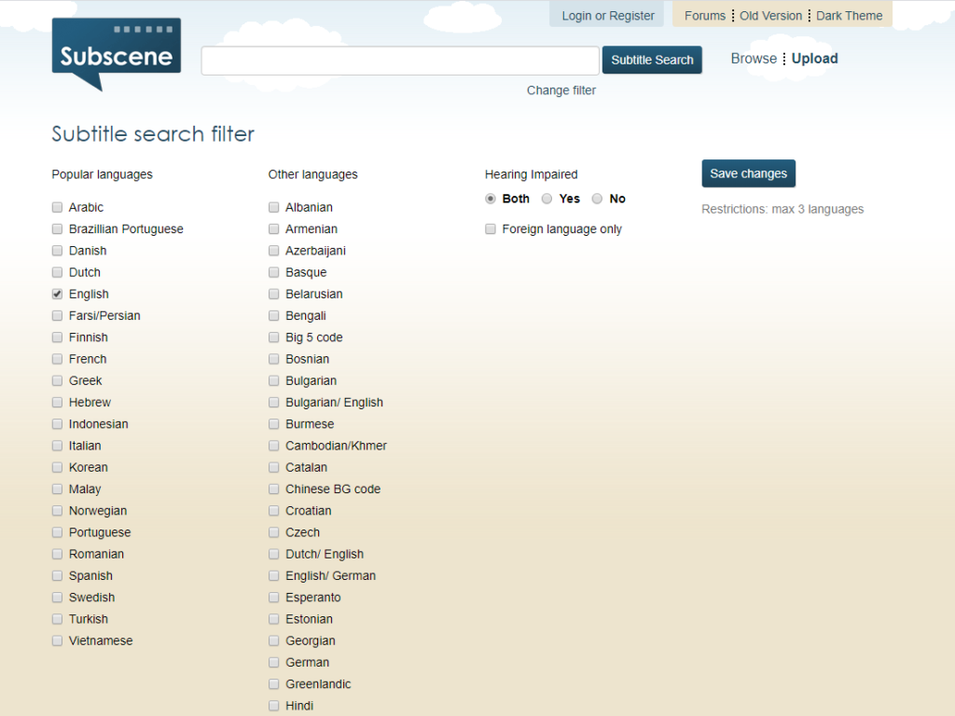955x716 pixels.
Task: Open the Login or Register link
Action: 607,16
